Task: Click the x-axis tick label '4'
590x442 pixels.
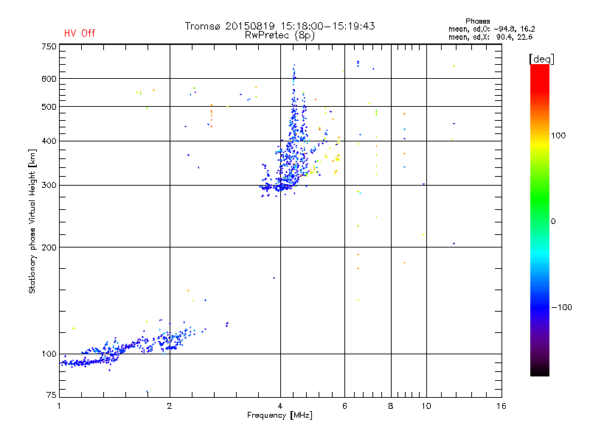Action: 280,406
